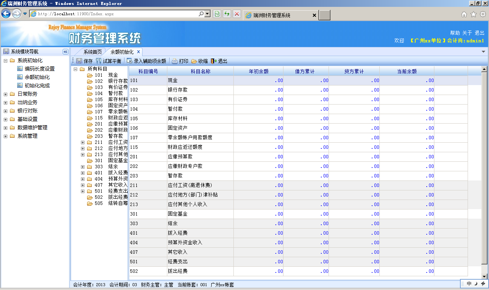Click the grid scrollbar up arrow
Image resolution: width=489 pixels, height=290 pixels.
(x=484, y=69)
